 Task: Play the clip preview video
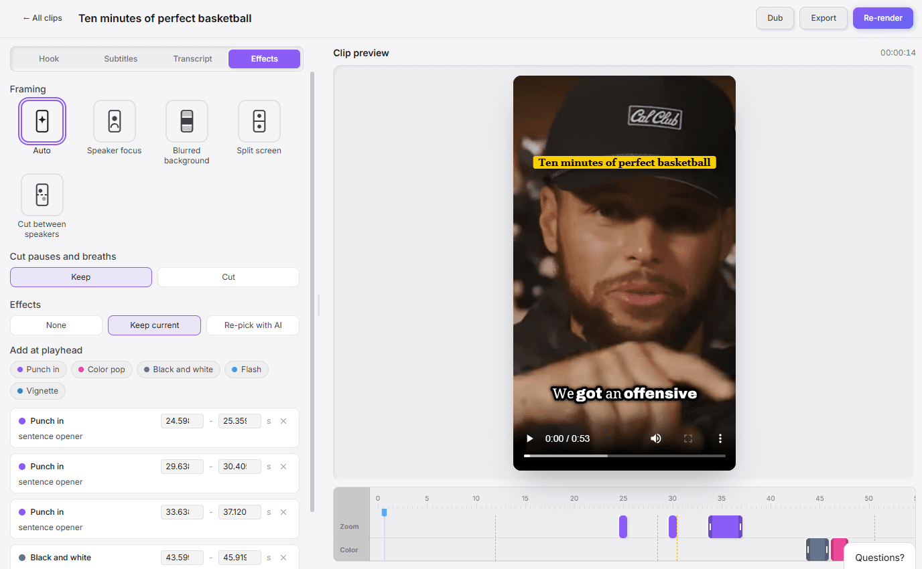point(530,438)
